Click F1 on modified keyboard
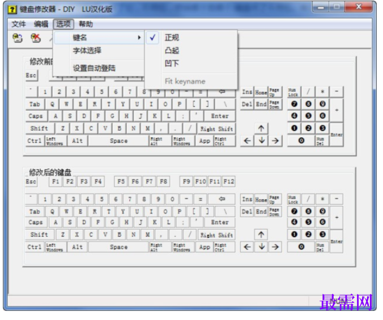The height and width of the screenshot is (320, 383). (56, 182)
